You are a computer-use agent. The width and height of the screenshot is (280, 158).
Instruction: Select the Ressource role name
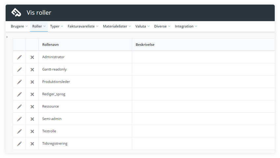[50, 107]
